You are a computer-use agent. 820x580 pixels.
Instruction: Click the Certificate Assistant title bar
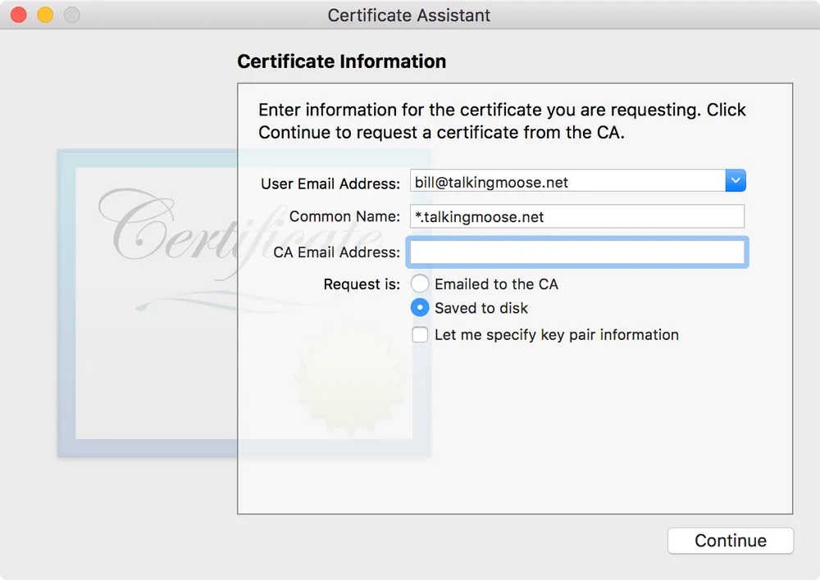(408, 15)
